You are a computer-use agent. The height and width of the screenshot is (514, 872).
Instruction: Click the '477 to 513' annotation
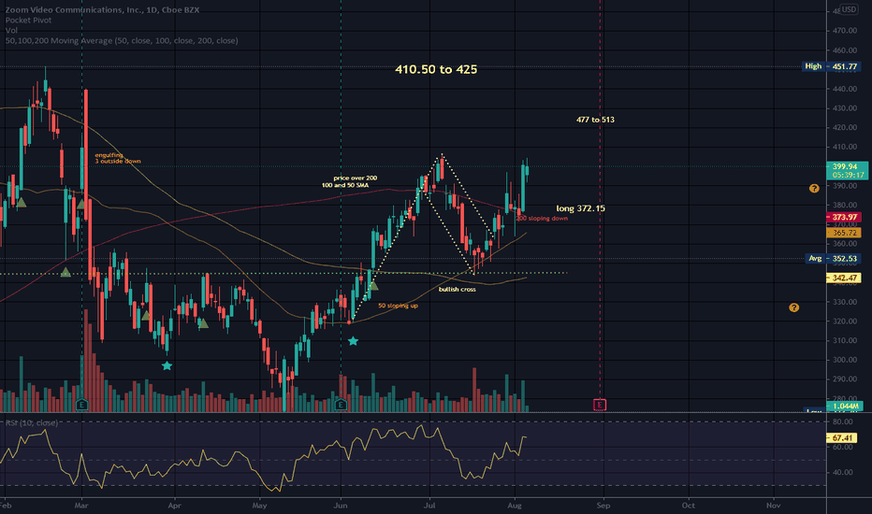[595, 120]
